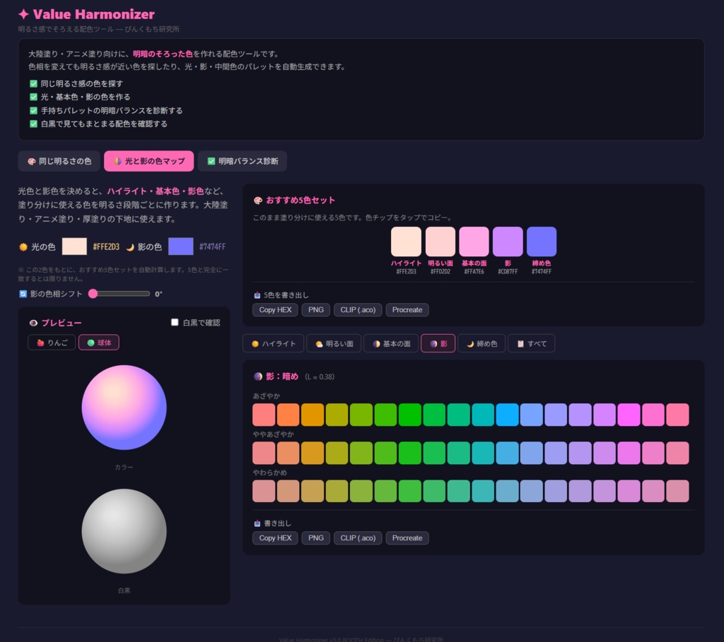Copy the 影 #CD87FF color chip
724x642 pixels.
[508, 242]
